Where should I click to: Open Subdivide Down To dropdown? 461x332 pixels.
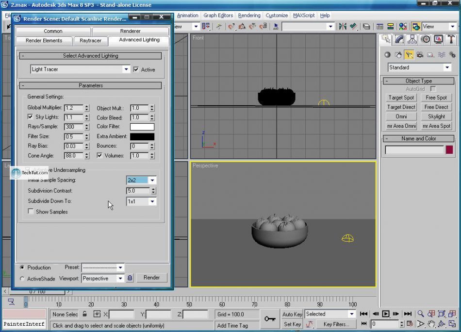coord(152,201)
